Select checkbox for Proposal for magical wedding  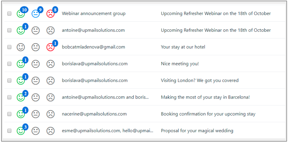click(9, 131)
